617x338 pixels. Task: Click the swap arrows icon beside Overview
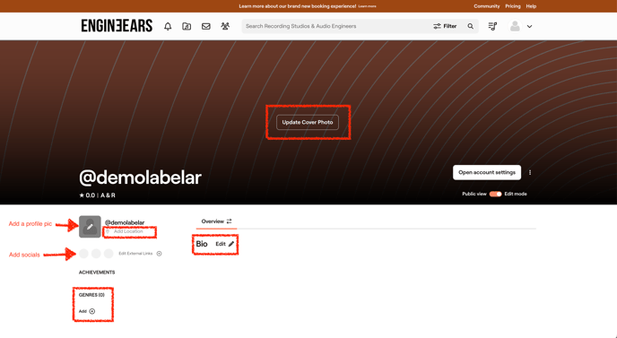point(229,221)
